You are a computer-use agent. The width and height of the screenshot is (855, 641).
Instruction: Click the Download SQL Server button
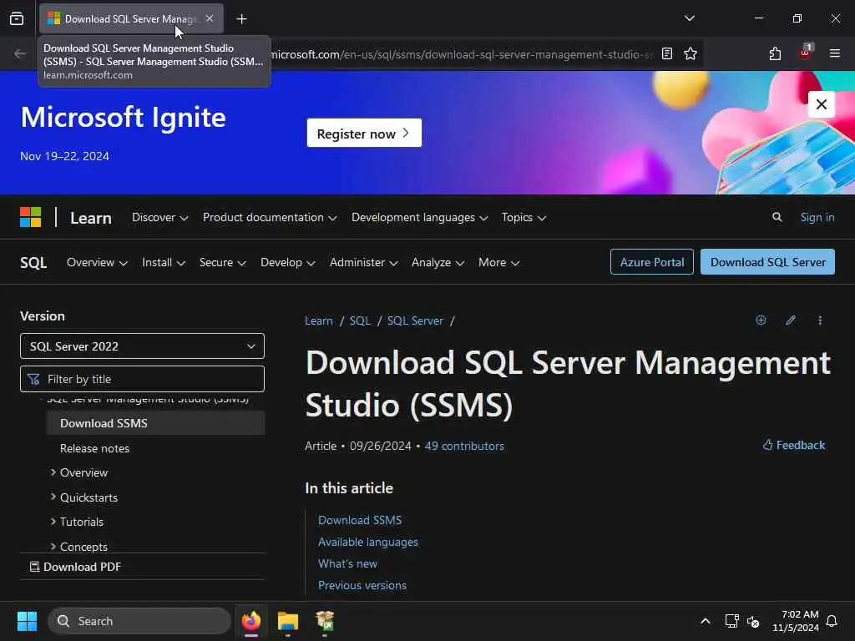pyautogui.click(x=767, y=262)
